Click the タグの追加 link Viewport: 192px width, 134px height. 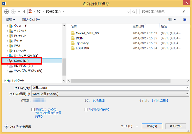[98, 101]
